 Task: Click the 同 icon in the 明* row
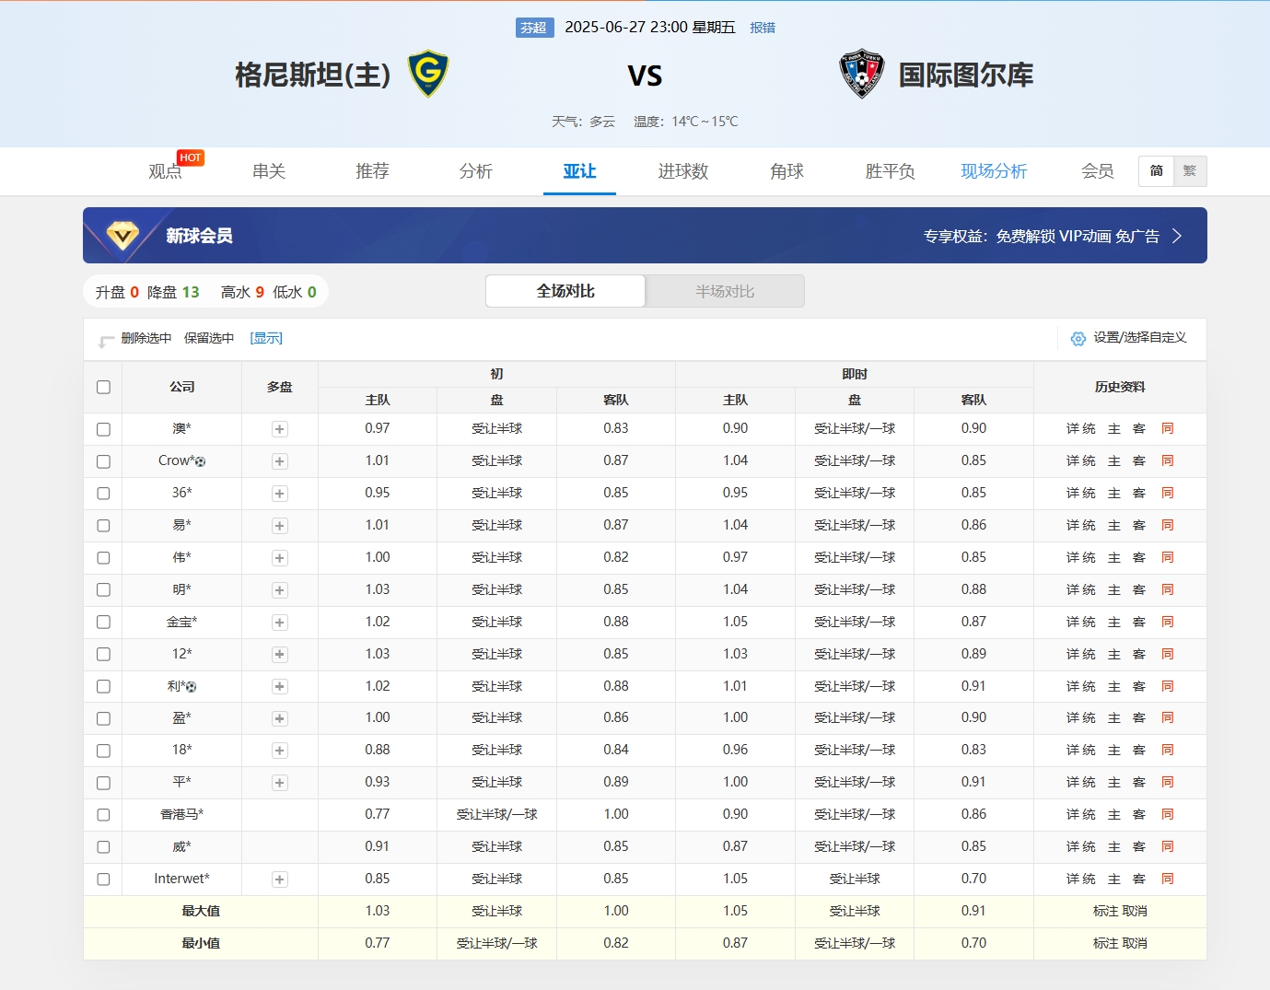(x=1168, y=589)
